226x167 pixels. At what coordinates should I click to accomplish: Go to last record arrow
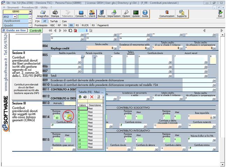(65, 31)
